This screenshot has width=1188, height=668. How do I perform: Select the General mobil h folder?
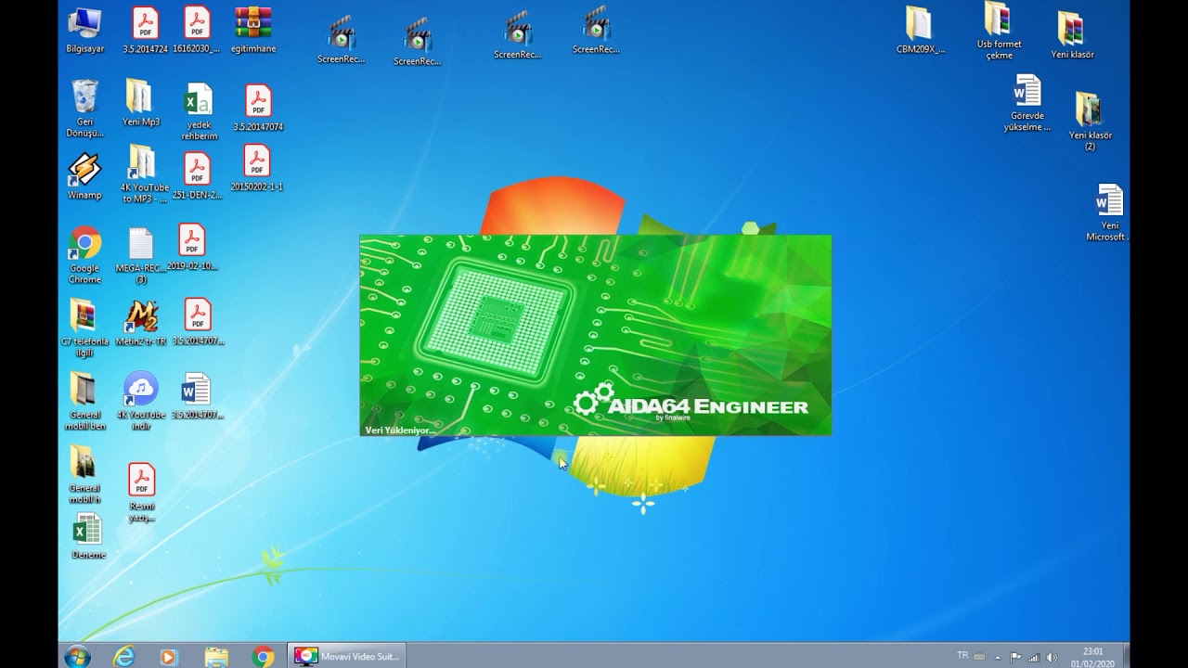coord(84,475)
